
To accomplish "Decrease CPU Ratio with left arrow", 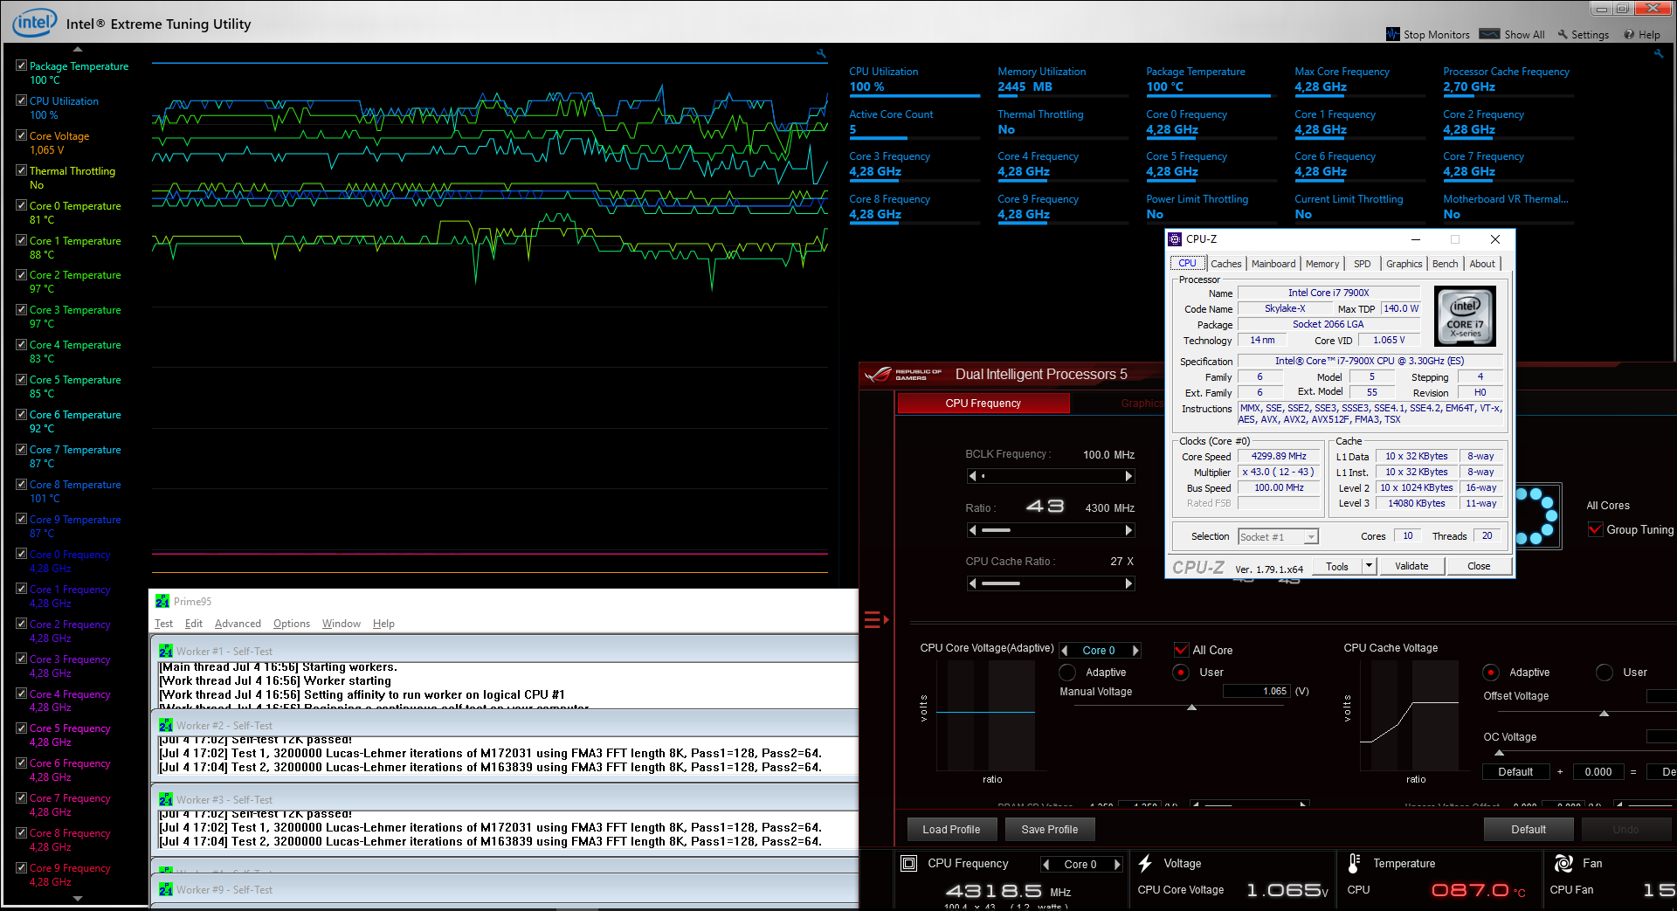I will 972,530.
